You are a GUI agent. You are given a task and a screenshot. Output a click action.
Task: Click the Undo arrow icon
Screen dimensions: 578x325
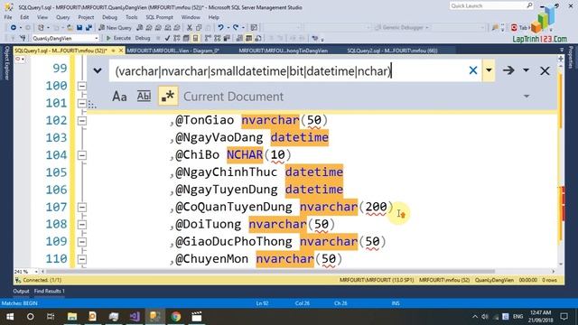click(220, 28)
